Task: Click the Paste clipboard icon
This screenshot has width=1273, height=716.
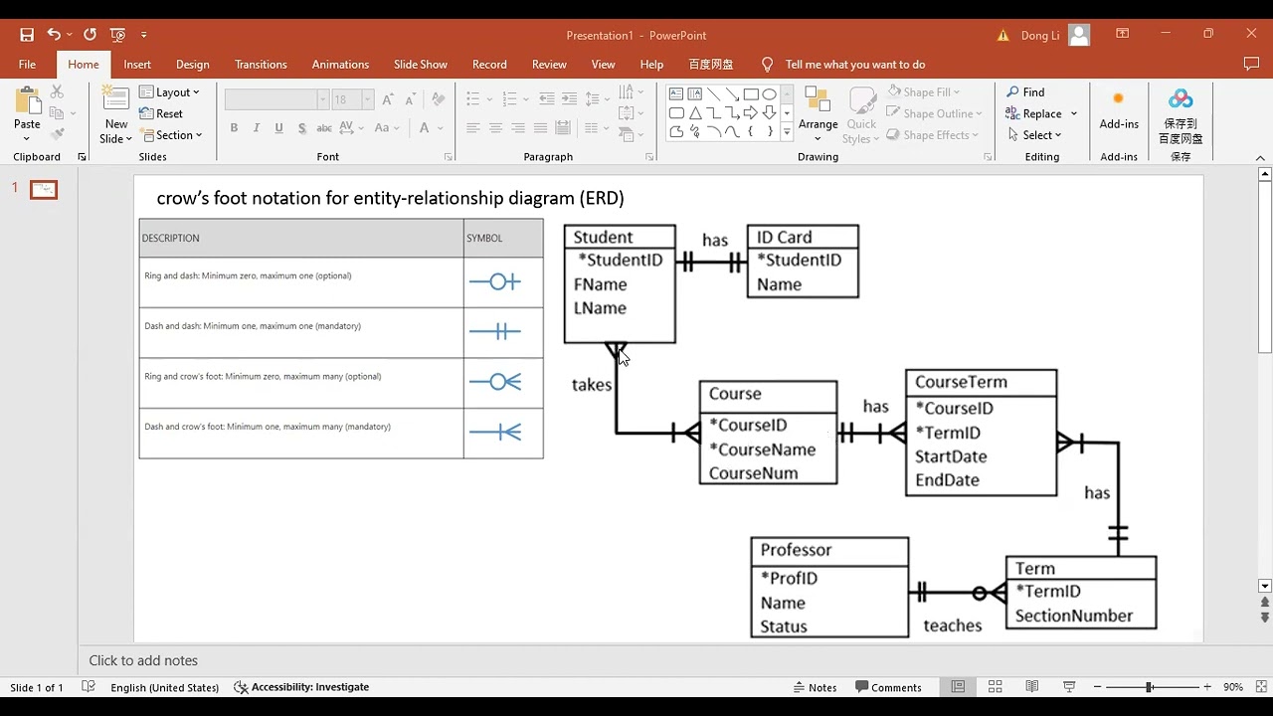Action: tap(27, 101)
